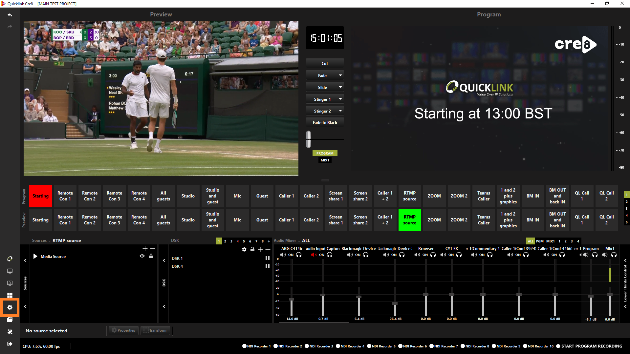This screenshot has width=630, height=354.
Task: Adjust the transition T-bar slider
Action: [x=309, y=139]
